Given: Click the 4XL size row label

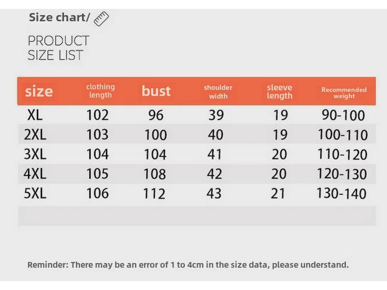Looking at the screenshot, I should click(35, 174).
